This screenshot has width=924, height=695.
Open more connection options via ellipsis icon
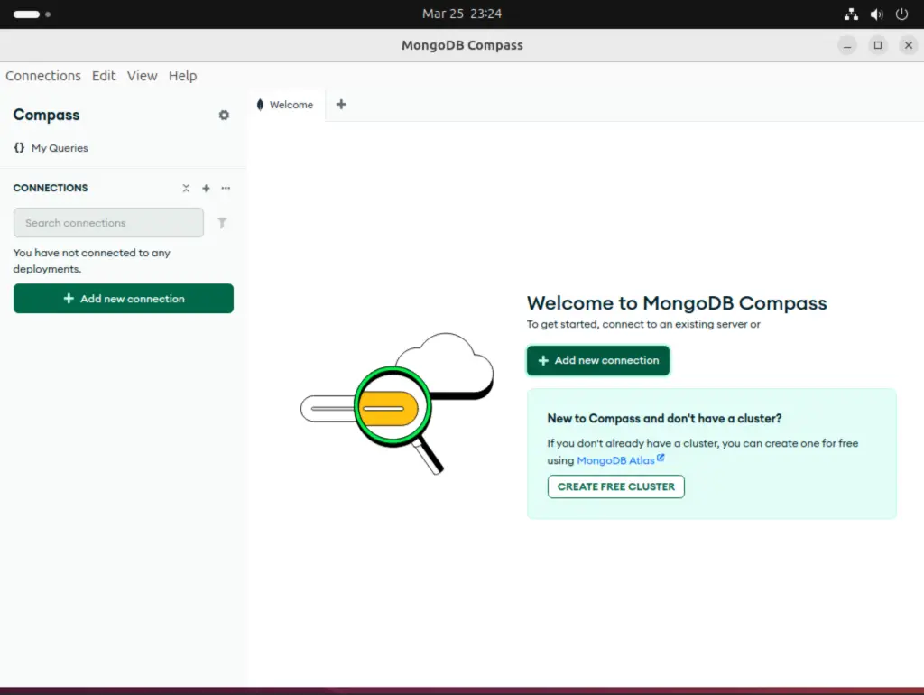tap(226, 188)
